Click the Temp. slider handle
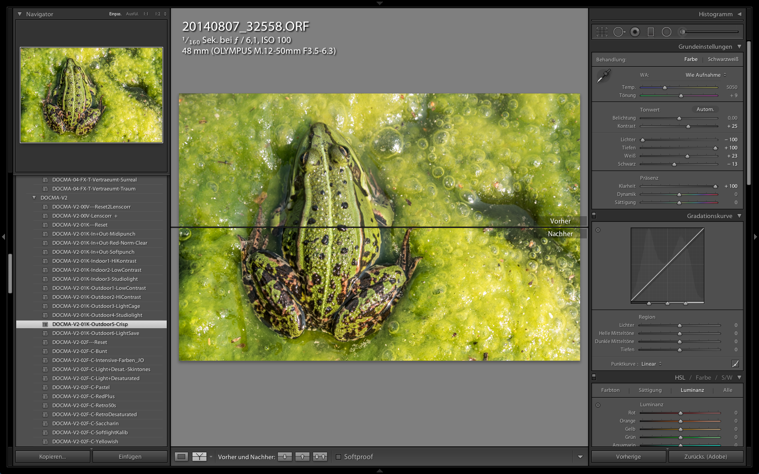This screenshot has width=759, height=474. (x=665, y=88)
